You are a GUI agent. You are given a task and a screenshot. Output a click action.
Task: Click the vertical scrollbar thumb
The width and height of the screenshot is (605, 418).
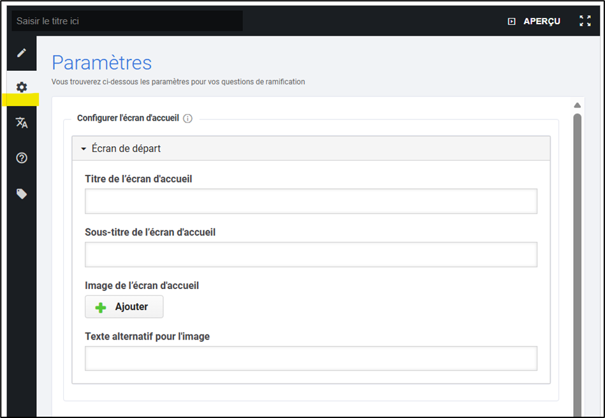pos(577,255)
